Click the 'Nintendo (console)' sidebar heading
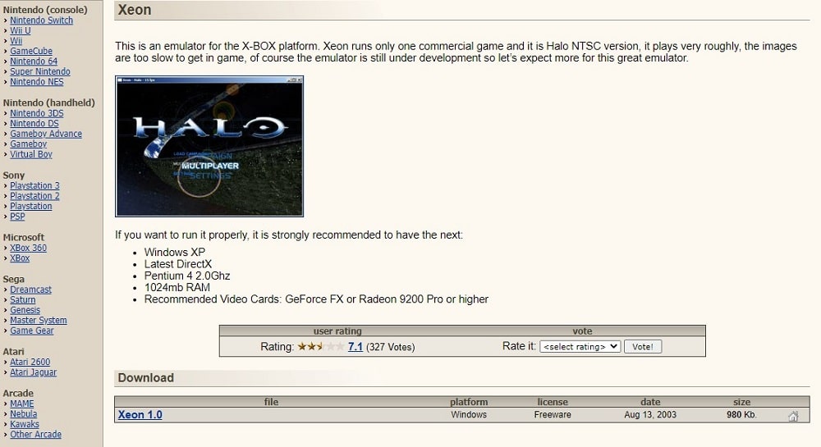 (x=45, y=9)
